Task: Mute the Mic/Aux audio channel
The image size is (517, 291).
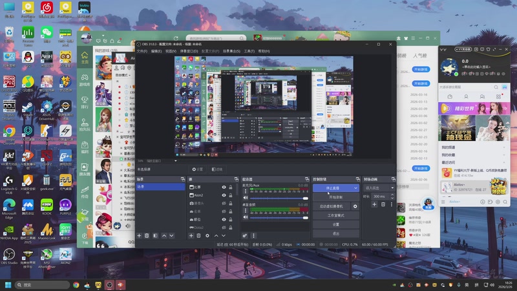Action: click(246, 198)
